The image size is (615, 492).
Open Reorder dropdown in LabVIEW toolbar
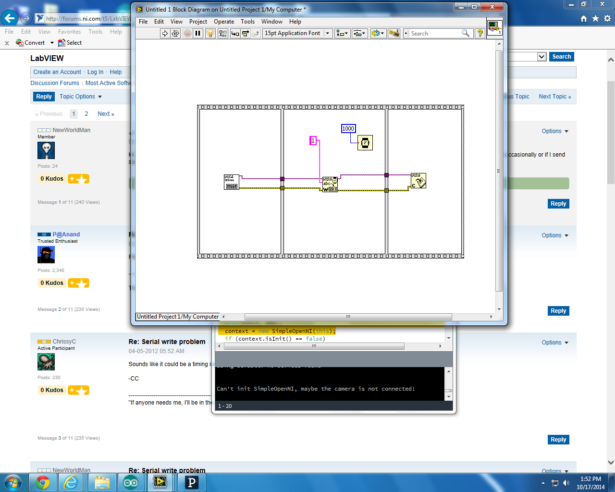(378, 33)
